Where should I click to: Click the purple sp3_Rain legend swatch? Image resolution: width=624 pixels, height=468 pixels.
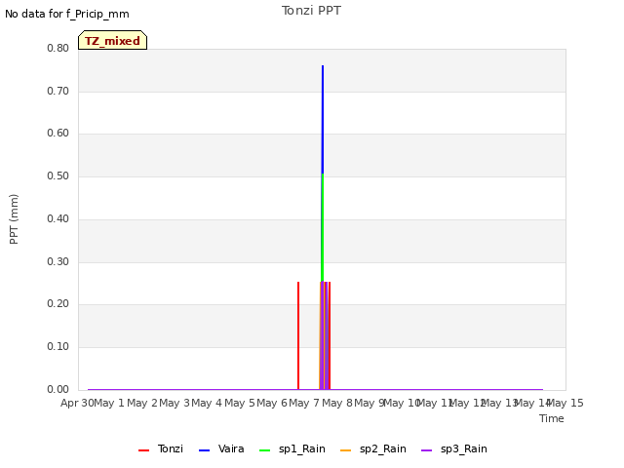click(x=427, y=450)
